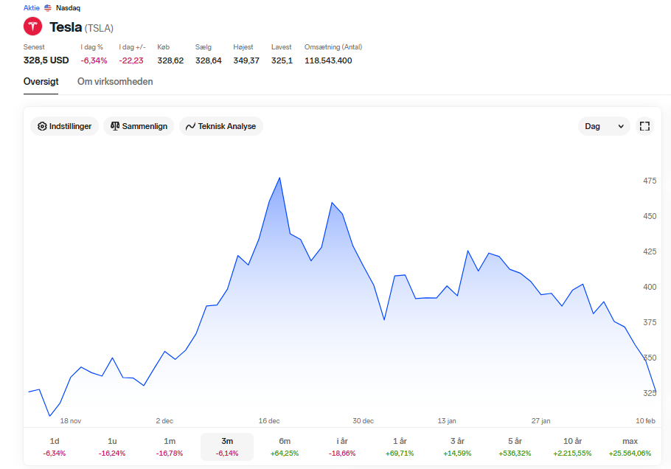
Task: Click the chart's highest peak in mid-December
Action: pos(279,178)
